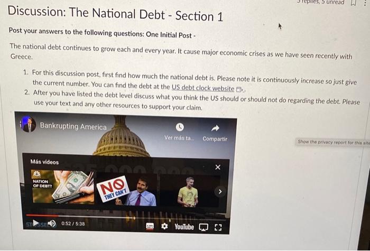
Task: Open the YouTube video settings gear
Action: pos(164,227)
